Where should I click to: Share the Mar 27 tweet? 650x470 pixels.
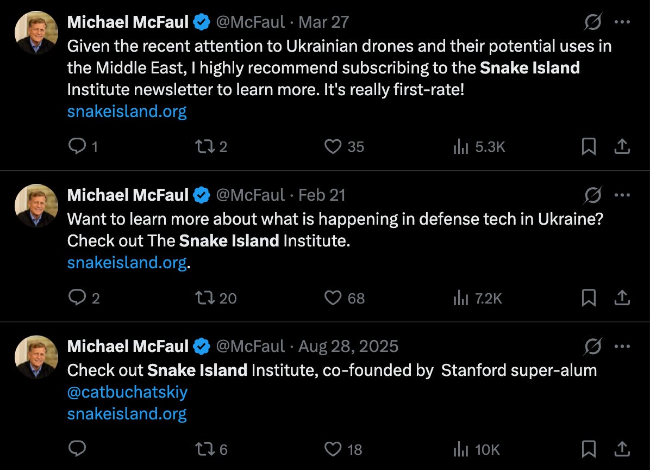pyautogui.click(x=622, y=146)
